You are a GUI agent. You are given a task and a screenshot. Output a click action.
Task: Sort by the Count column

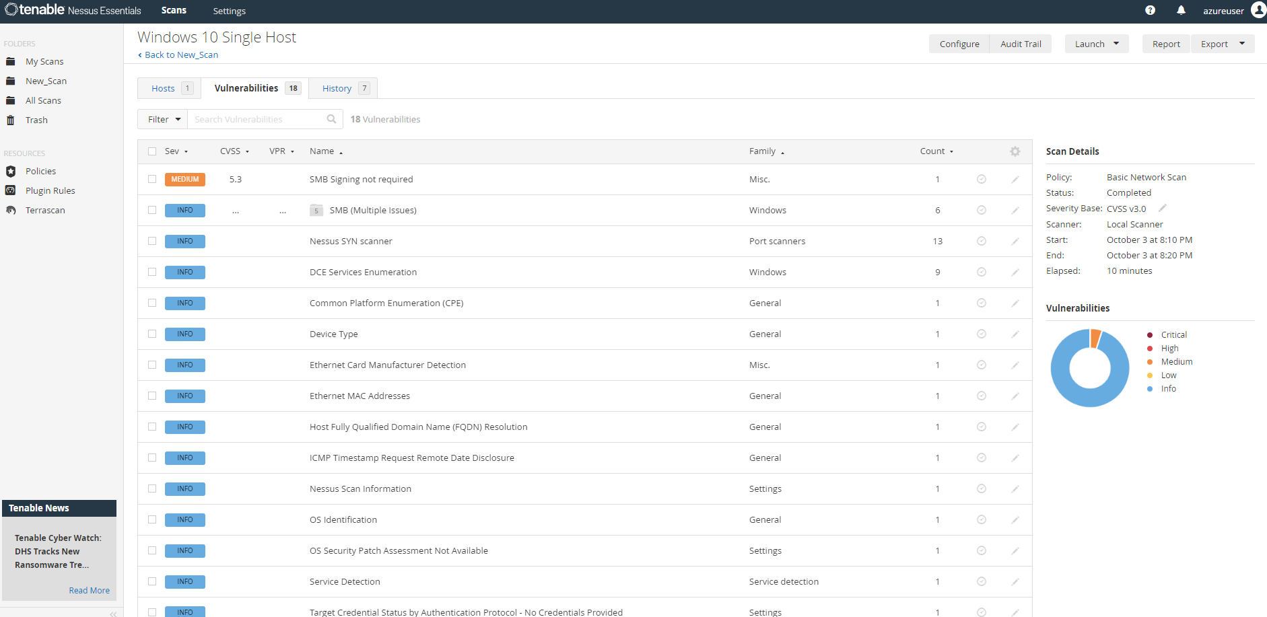coord(936,151)
